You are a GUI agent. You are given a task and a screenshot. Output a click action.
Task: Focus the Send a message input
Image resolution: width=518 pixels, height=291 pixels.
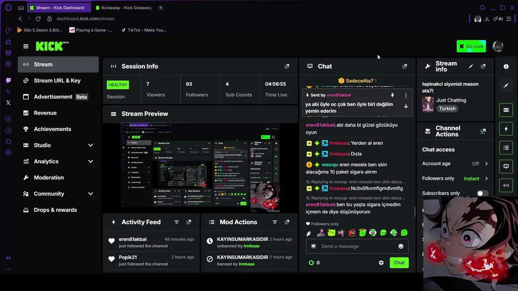[357, 246]
